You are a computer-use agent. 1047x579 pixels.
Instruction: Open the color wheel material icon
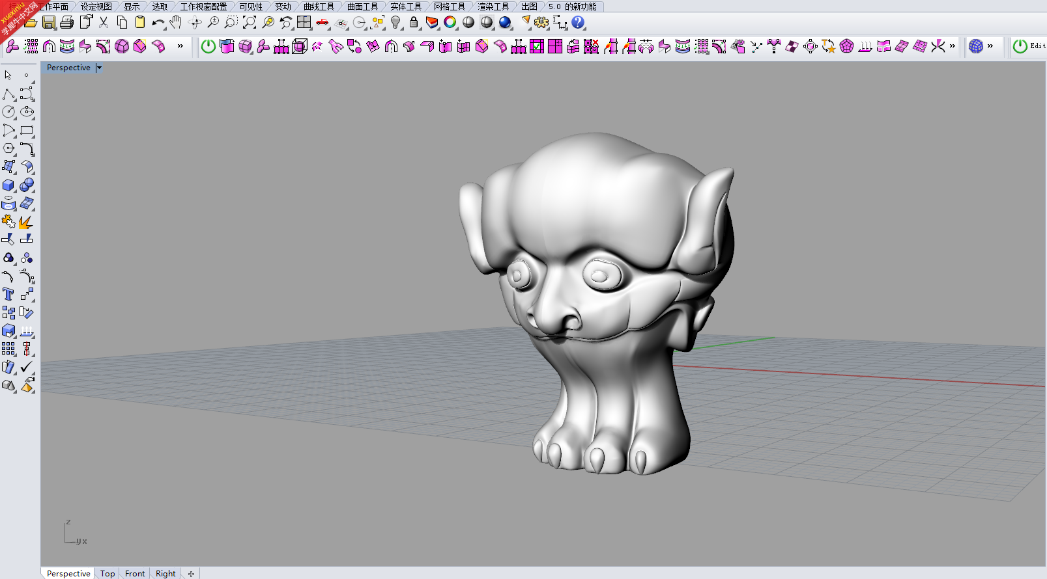450,23
